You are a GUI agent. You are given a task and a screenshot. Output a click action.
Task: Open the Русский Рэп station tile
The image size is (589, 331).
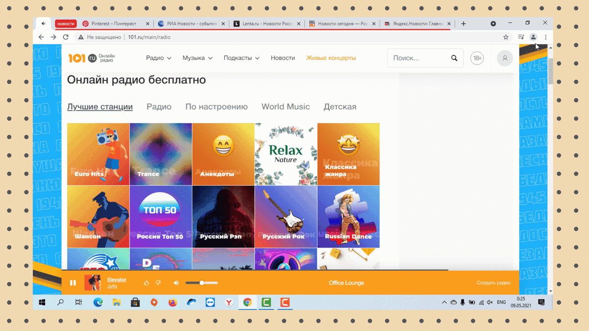(x=223, y=217)
